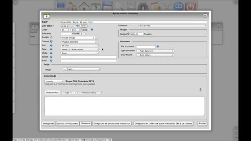Image resolution: width=251 pixels, height=141 pixels.
Task: Open the crossed tools settings icon
Action: point(167,6)
